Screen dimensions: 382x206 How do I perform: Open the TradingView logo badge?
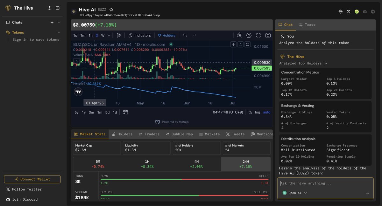click(x=78, y=92)
